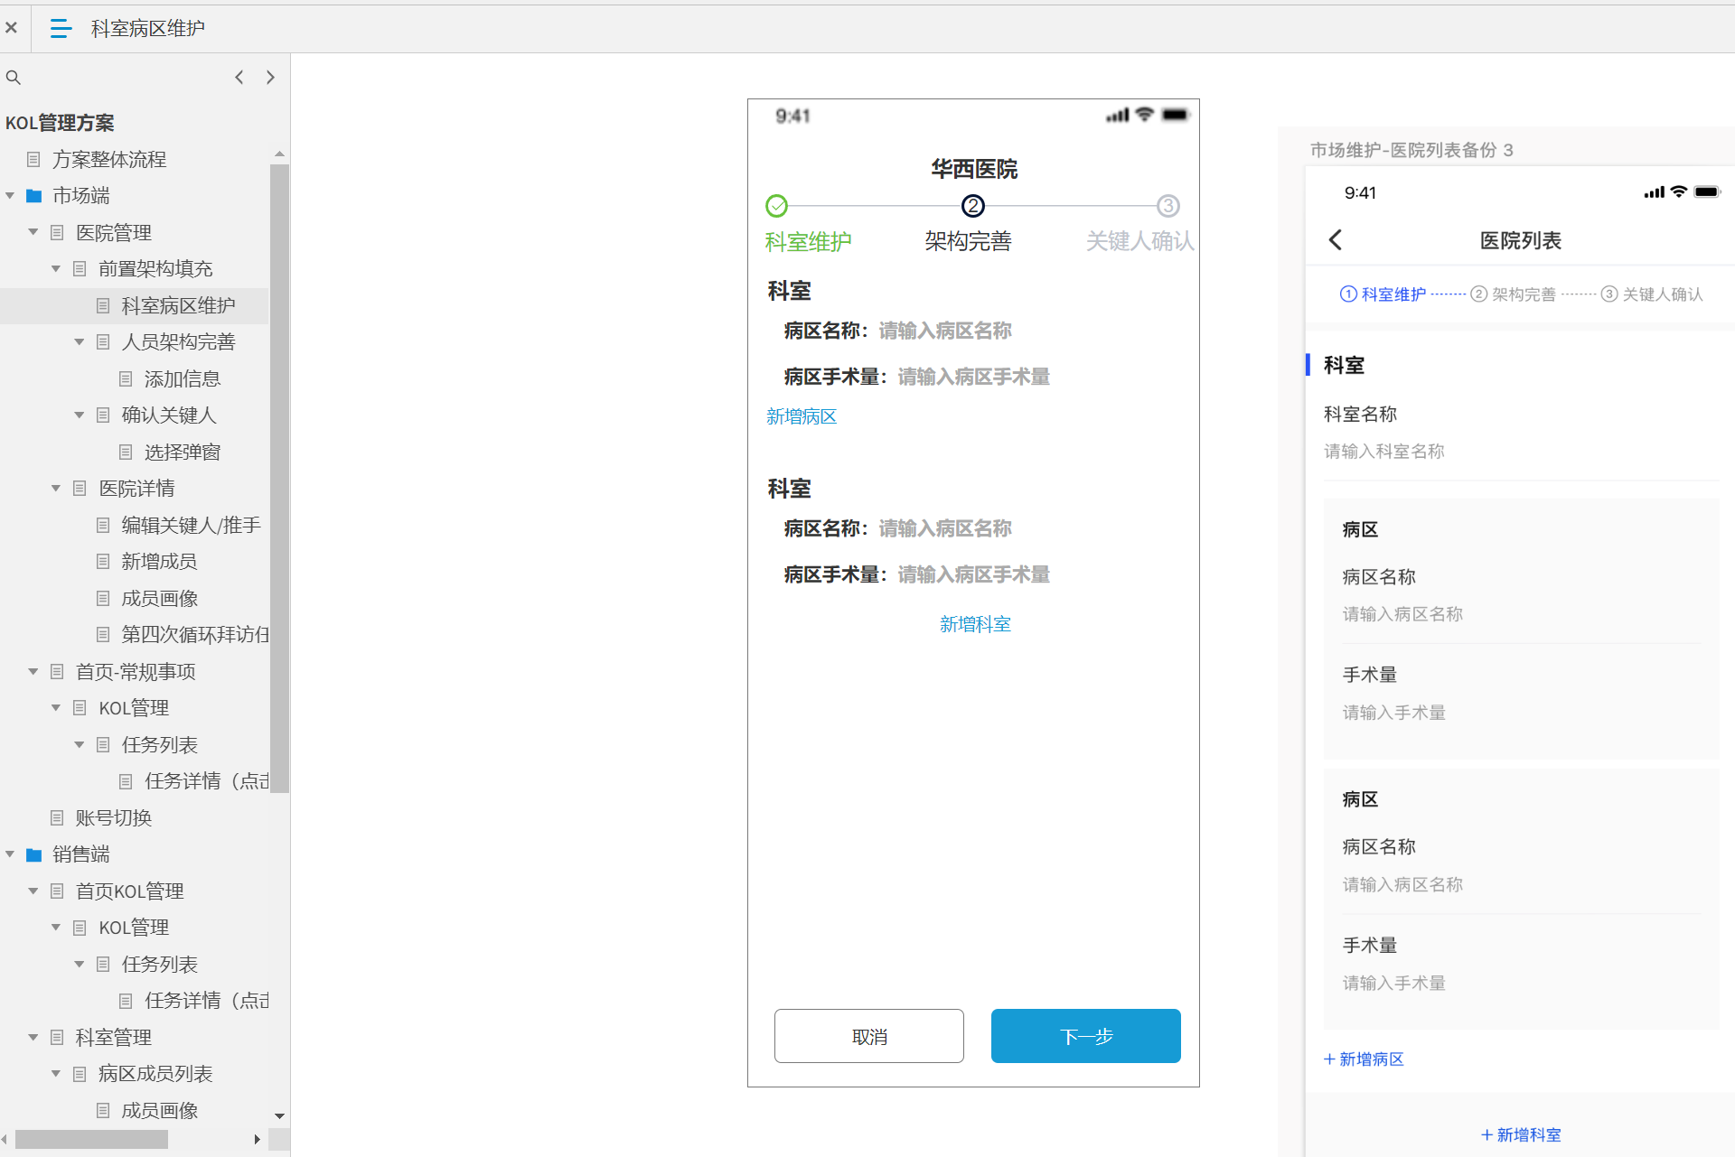Collapse KOL管理 arrow under 首页-常规事项

tap(56, 708)
